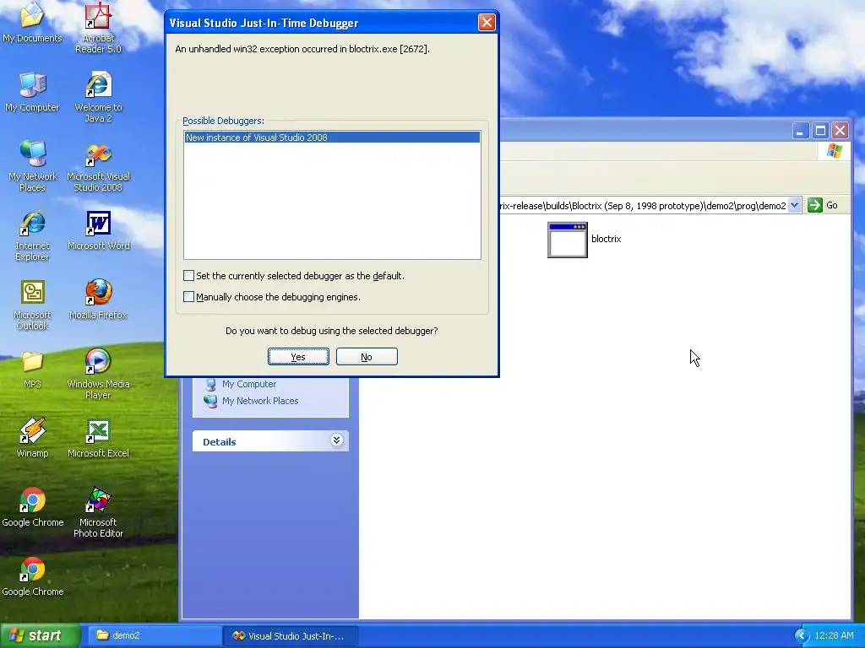Click the 12:28 AM taskbar clock
This screenshot has height=648, width=865.
[834, 635]
